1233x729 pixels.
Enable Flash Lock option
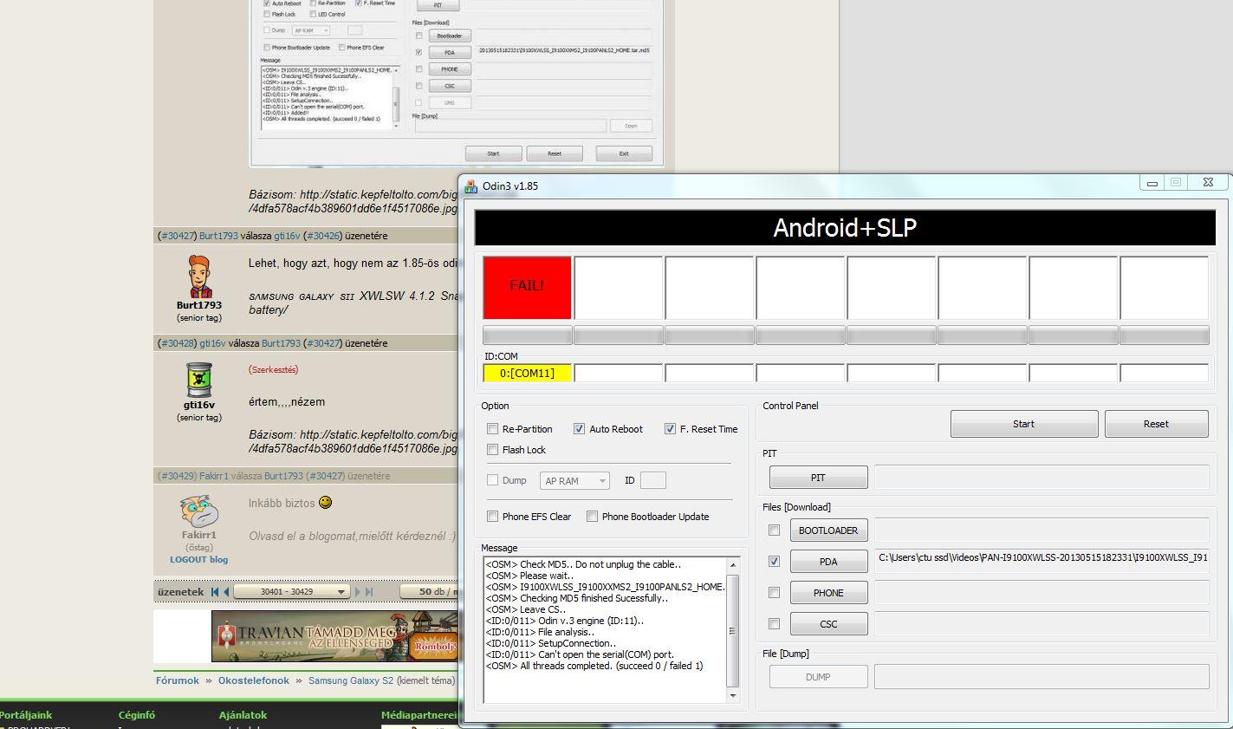(492, 450)
